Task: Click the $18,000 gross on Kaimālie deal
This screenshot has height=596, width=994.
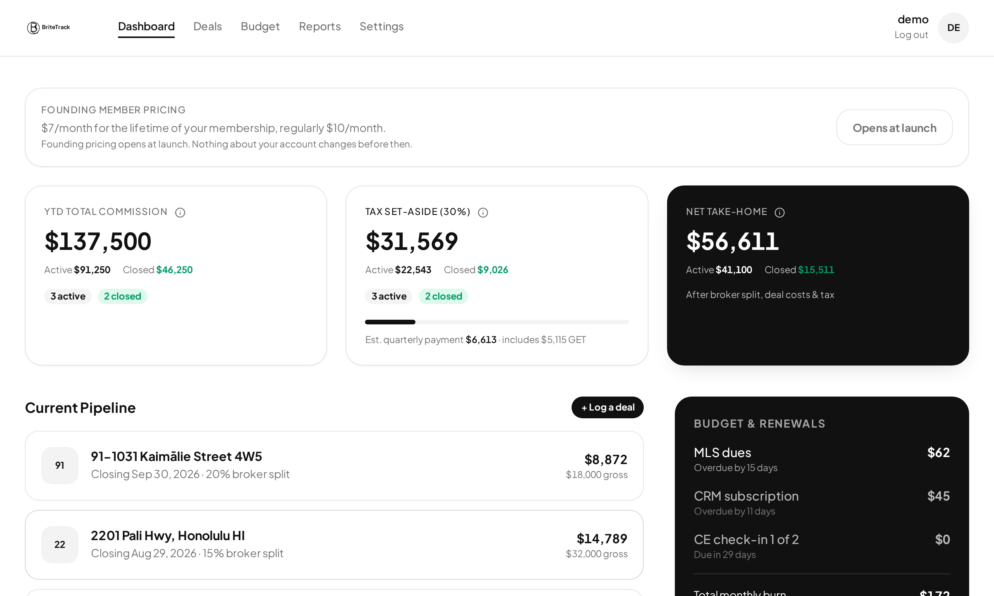Action: pyautogui.click(x=597, y=475)
